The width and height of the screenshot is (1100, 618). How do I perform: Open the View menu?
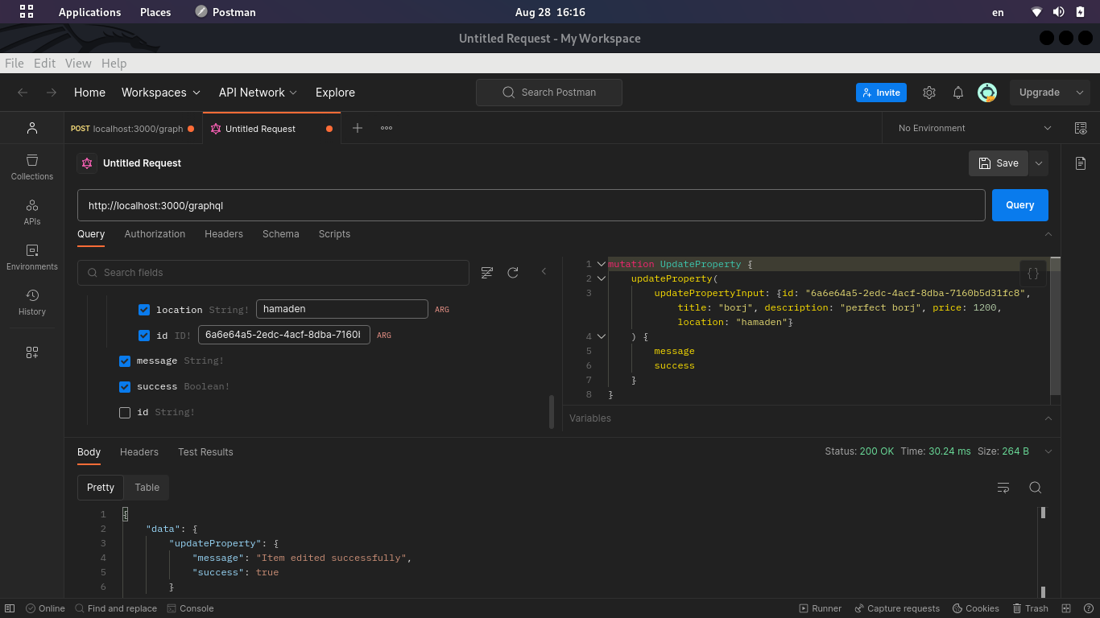point(78,63)
